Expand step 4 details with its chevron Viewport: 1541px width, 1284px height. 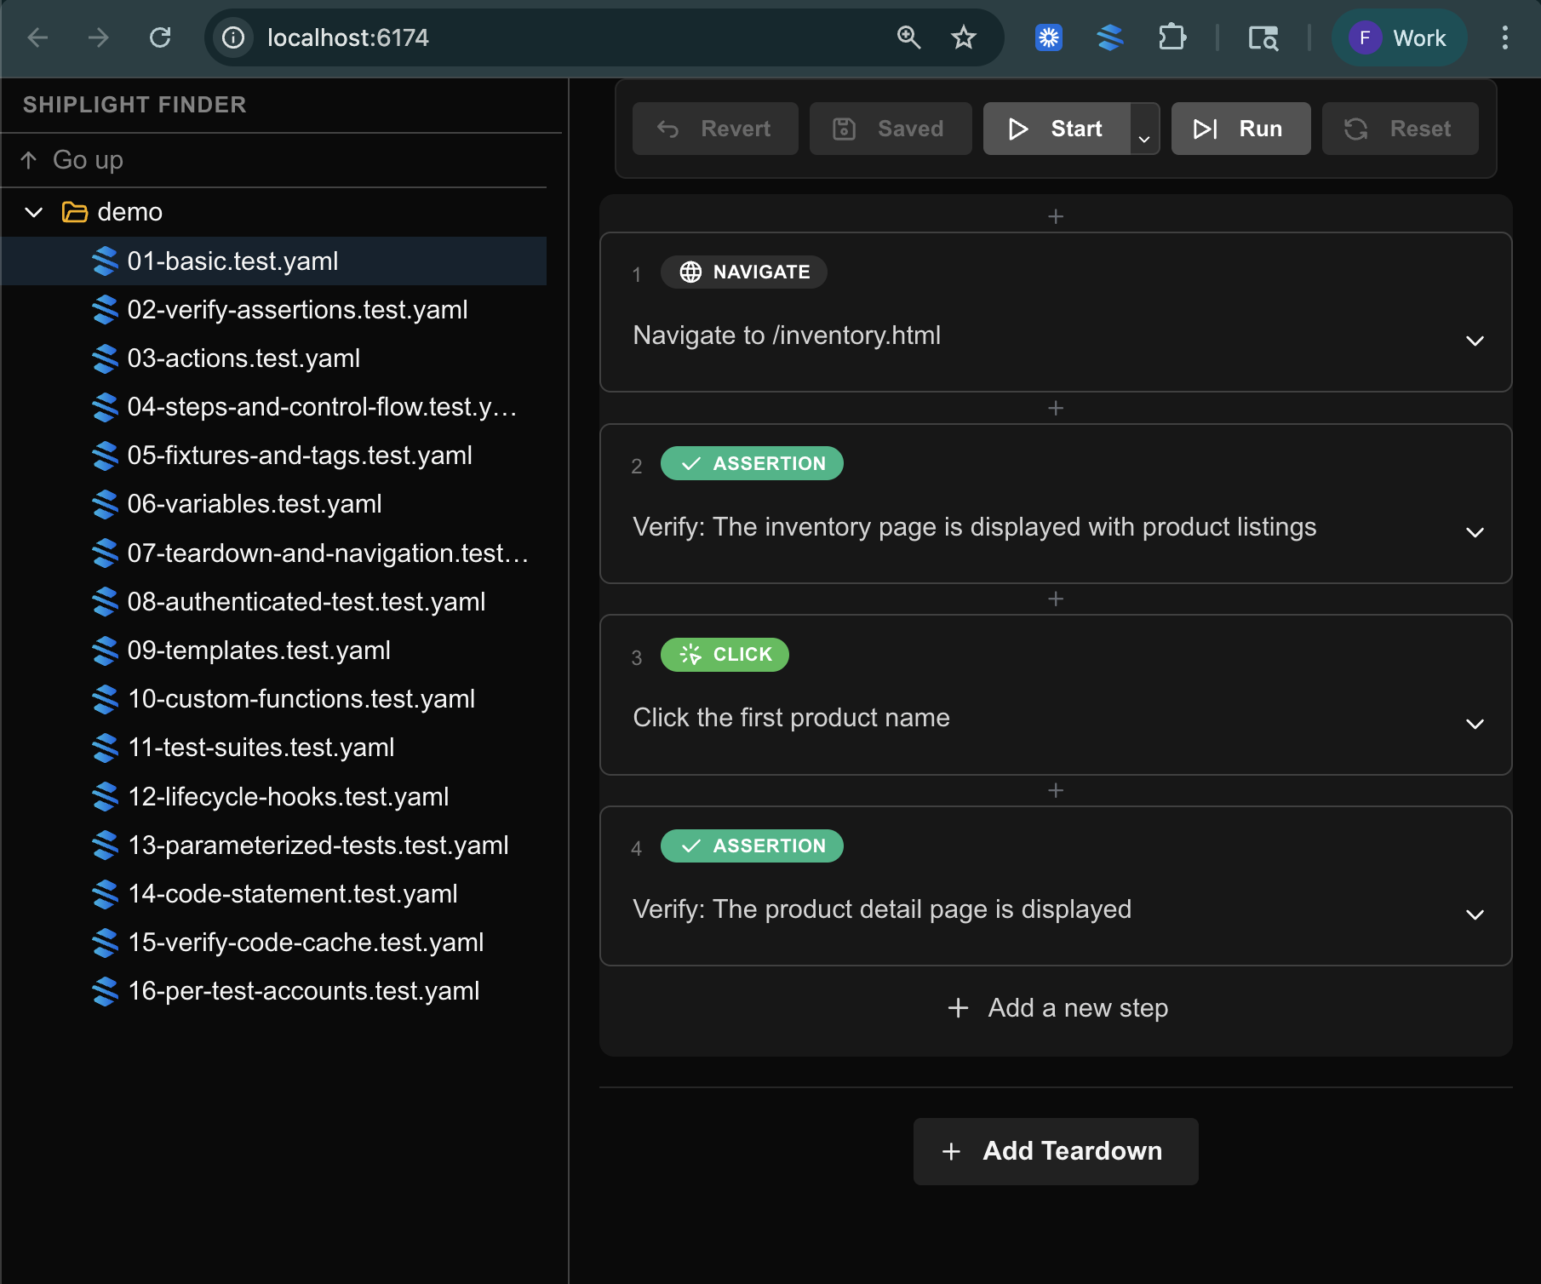(1475, 915)
